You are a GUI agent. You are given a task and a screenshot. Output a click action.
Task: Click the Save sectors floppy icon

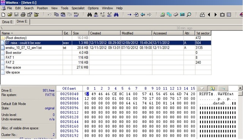pyautogui.click(x=16, y=14)
